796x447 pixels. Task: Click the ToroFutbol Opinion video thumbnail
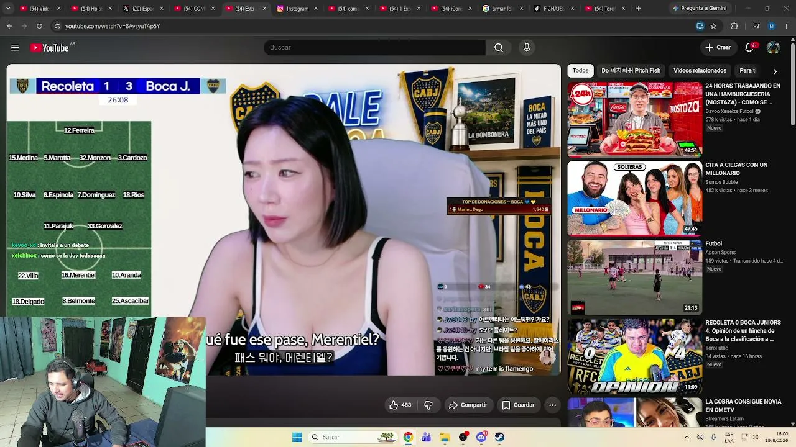(x=635, y=356)
